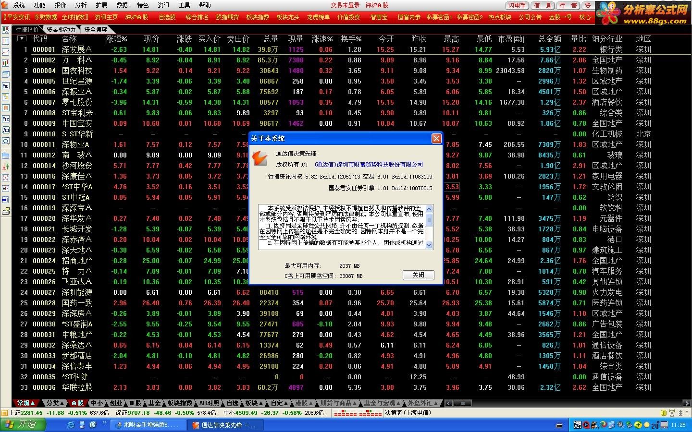Click the 通达信 app logo icon in menu bar
The image size is (692, 432).
pos(5,5)
